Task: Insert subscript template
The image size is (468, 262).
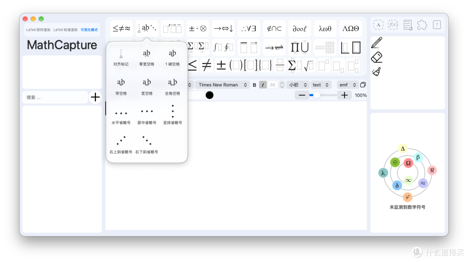Action: [x=338, y=66]
